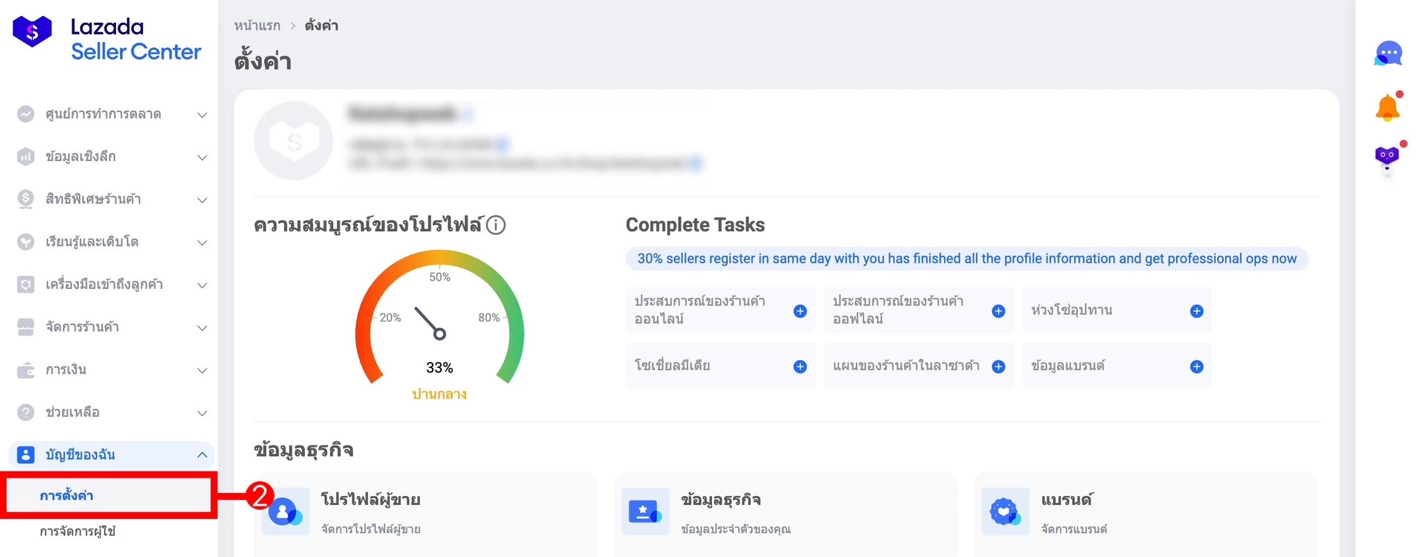
Task: Click the Lazada Seller Center logo
Action: pyautogui.click(x=107, y=39)
